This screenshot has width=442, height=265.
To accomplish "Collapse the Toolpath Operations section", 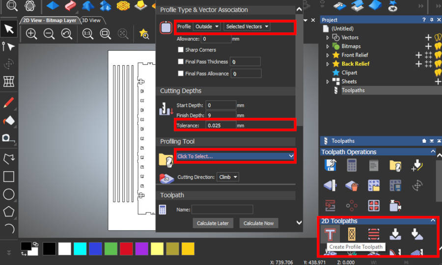I will click(x=433, y=152).
